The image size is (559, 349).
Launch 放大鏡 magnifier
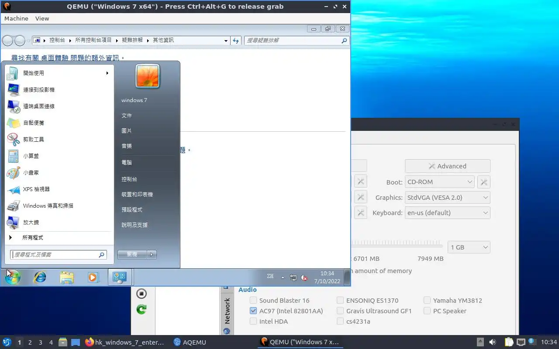(x=59, y=222)
